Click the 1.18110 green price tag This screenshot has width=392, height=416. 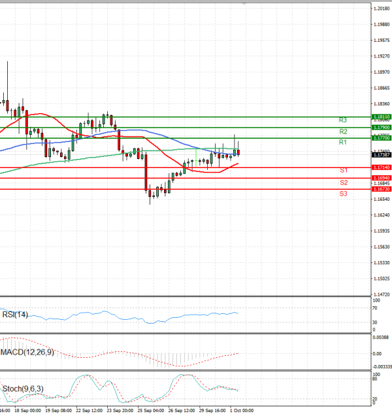pos(381,116)
